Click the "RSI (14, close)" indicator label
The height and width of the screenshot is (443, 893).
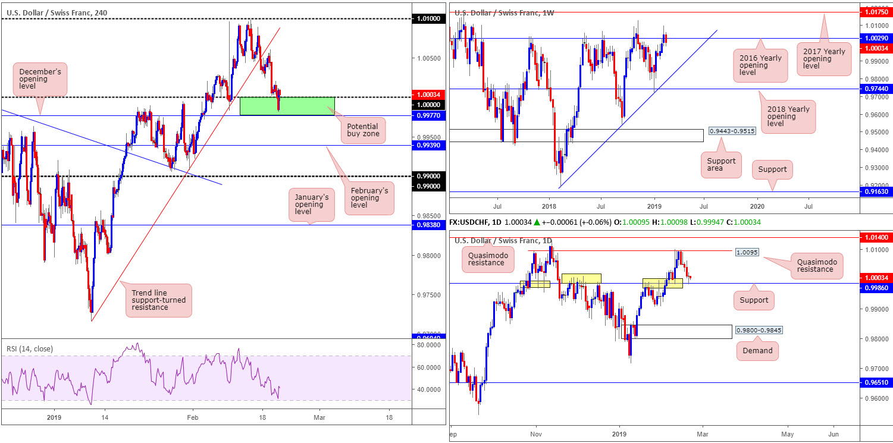[x=29, y=348]
